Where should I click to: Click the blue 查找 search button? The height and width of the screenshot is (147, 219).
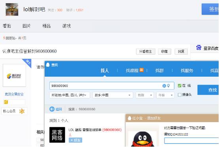tap(208, 90)
